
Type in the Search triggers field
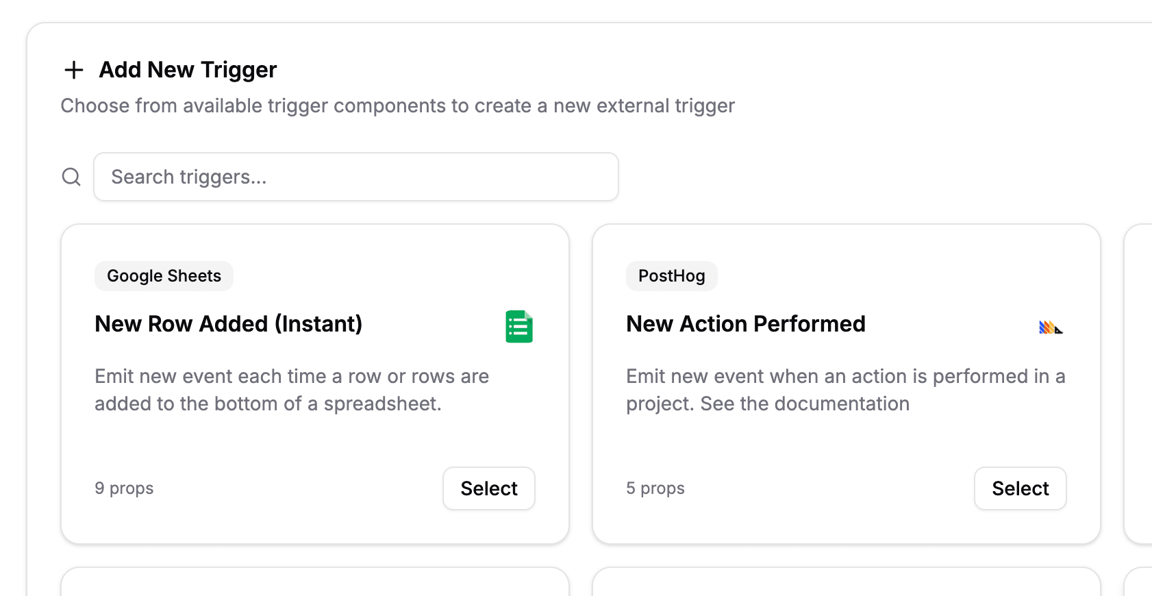356,177
